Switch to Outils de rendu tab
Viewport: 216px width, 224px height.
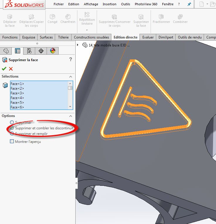tap(190, 37)
